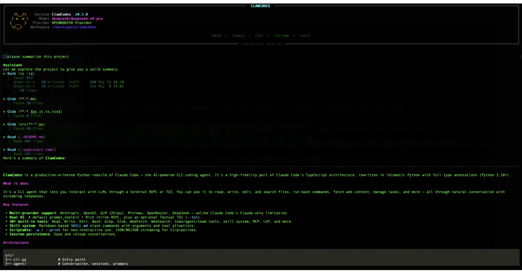Click the /stream command shortcut
The height and width of the screenshot is (274, 522).
[x=281, y=36]
